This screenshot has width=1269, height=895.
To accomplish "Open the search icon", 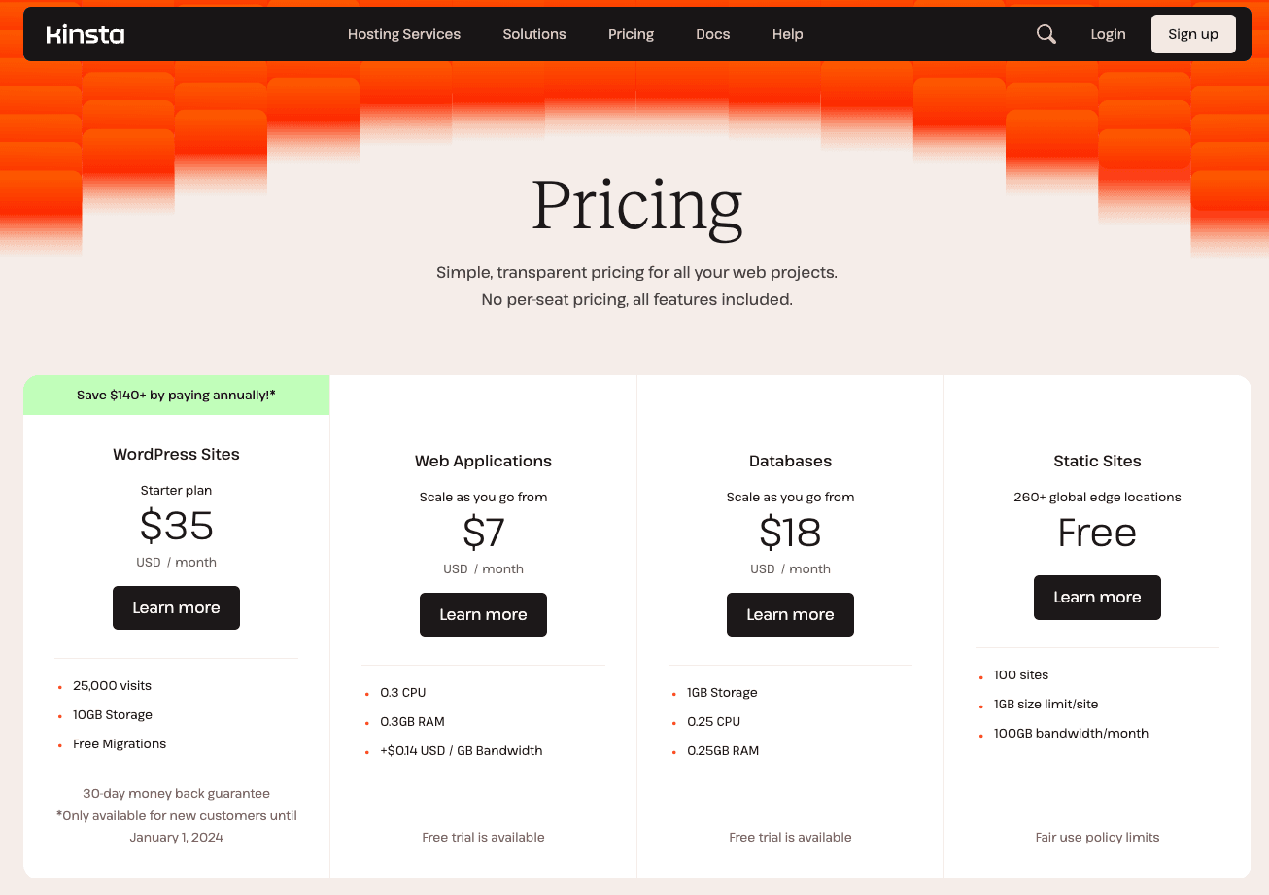I will [x=1046, y=34].
